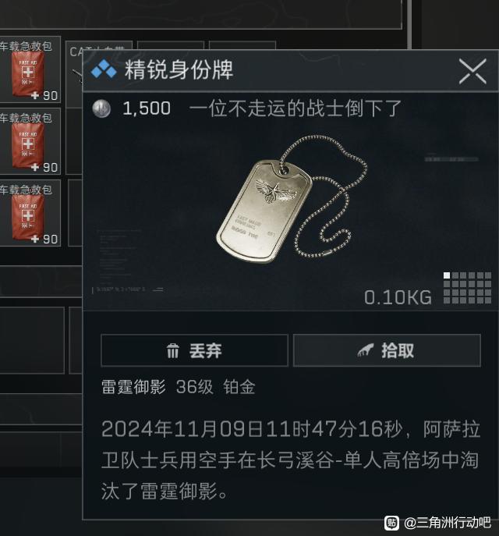
Task: Pick up the dog tag with 拾取
Action: point(387,351)
